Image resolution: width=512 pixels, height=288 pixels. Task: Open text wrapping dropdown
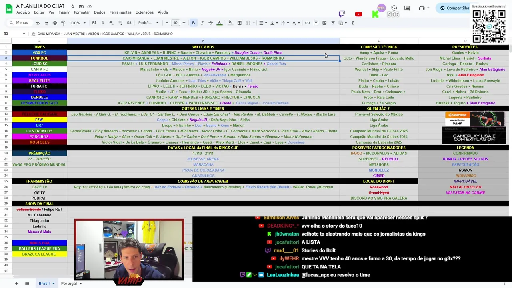[284, 23]
